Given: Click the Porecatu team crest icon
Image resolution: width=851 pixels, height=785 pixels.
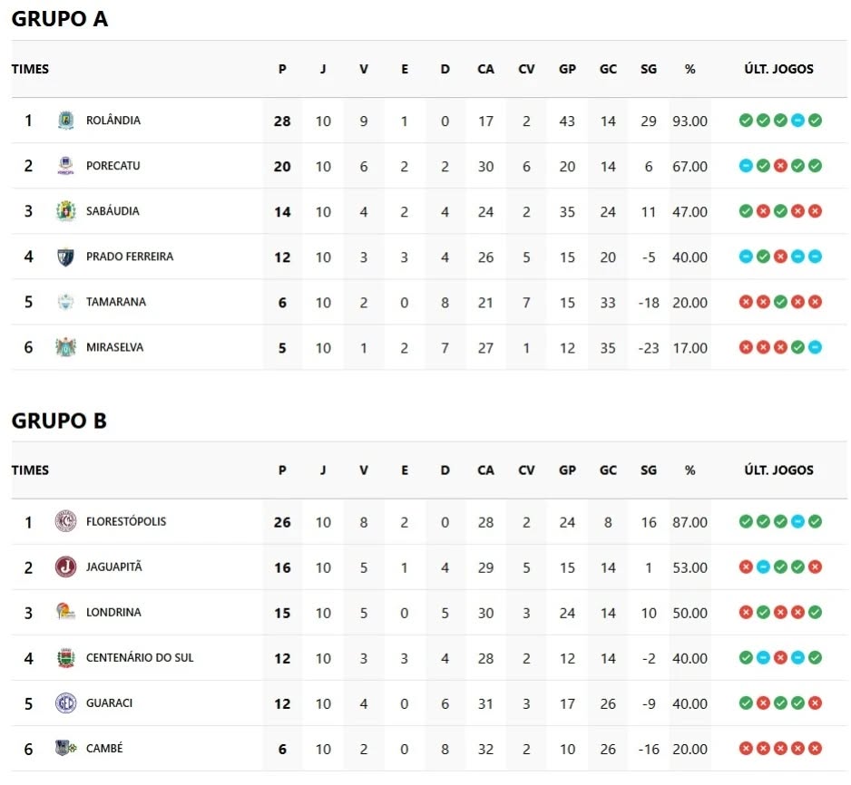Looking at the screenshot, I should tap(65, 165).
